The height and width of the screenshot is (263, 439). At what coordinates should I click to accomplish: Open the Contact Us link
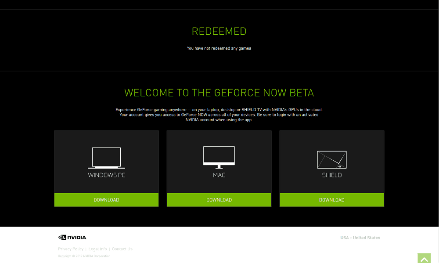(x=122, y=249)
